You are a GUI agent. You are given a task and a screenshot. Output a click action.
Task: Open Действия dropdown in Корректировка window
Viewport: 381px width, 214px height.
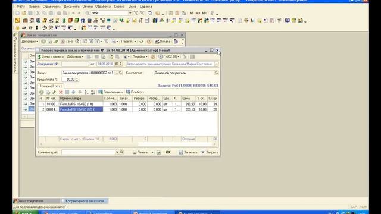(75, 57)
